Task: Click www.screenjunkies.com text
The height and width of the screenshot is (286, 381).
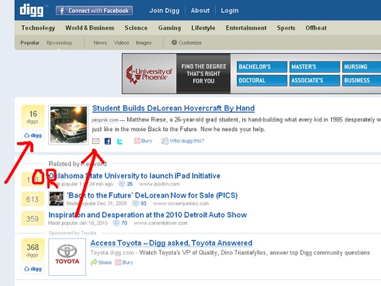Action: tap(181, 203)
